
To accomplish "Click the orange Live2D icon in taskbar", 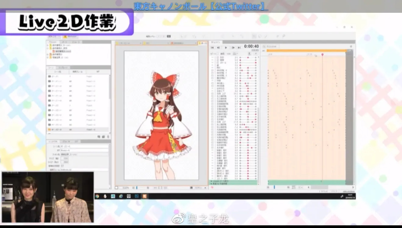I will click(144, 196).
